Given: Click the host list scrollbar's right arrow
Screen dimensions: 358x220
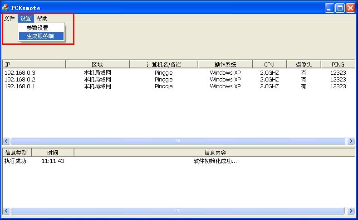Looking at the screenshot, I should tap(351, 141).
